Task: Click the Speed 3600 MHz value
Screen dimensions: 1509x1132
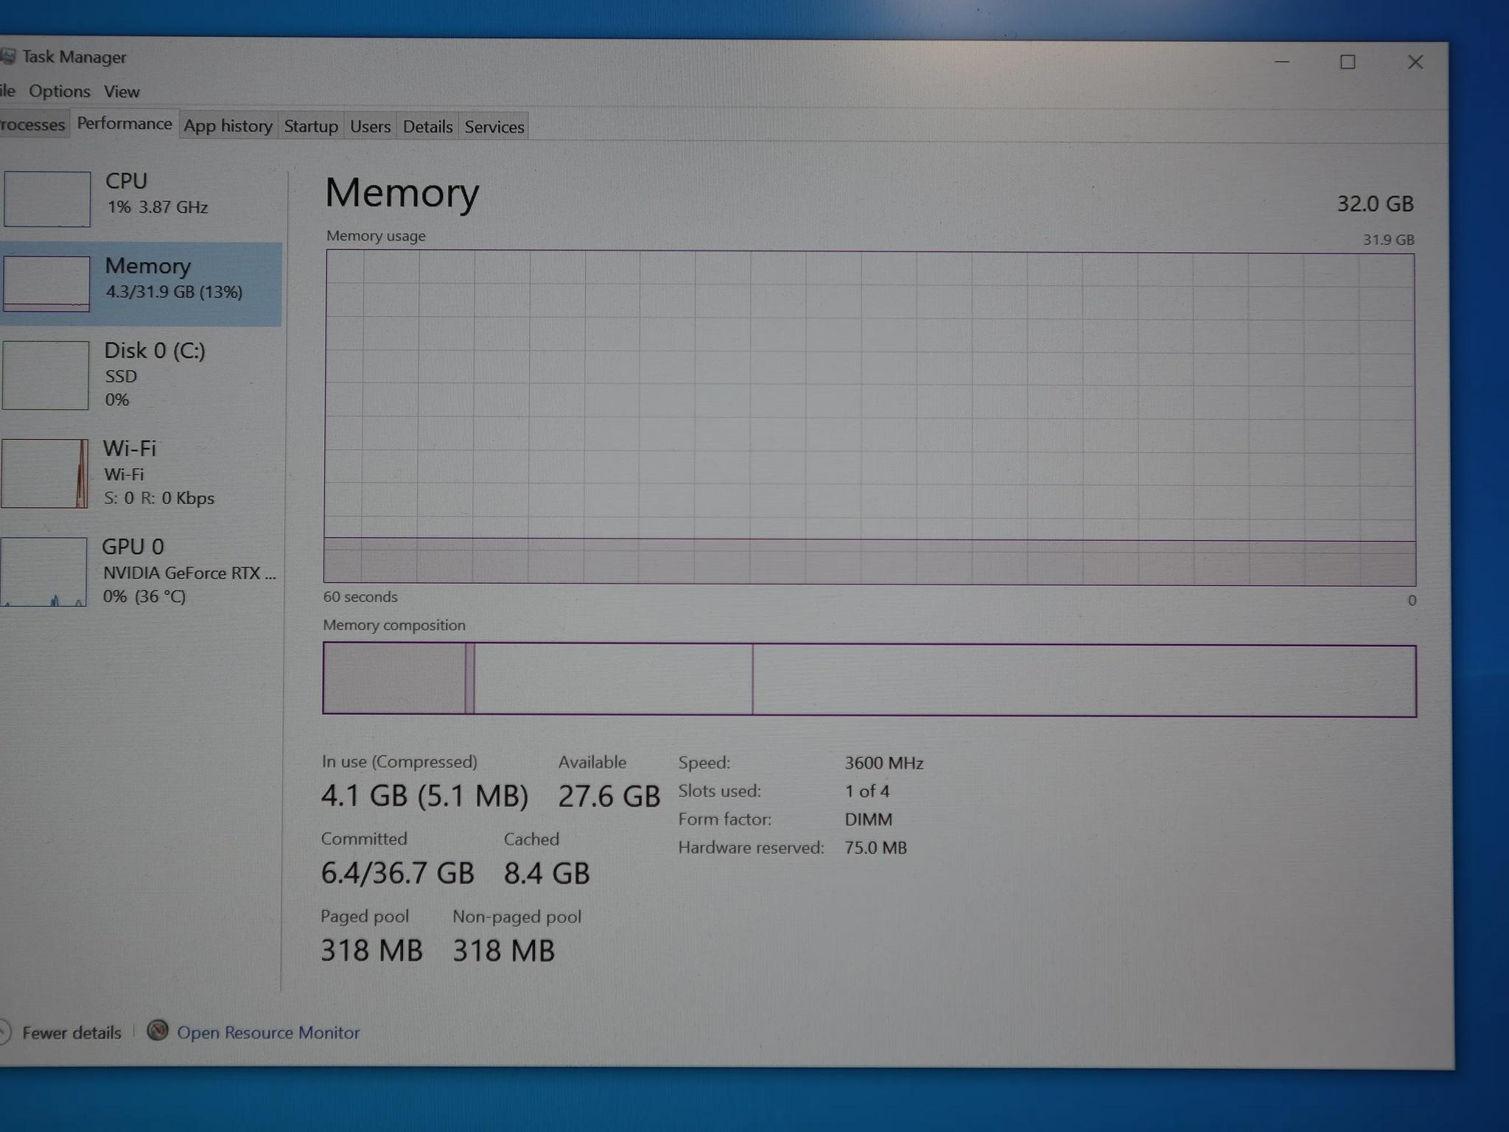Action: tap(883, 763)
